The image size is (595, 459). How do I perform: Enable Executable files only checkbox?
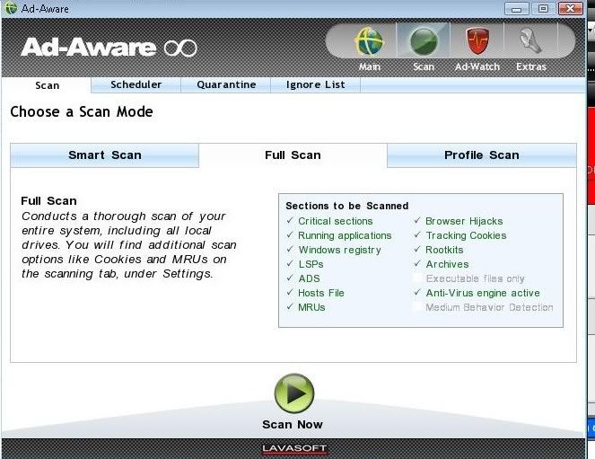pyautogui.click(x=417, y=278)
